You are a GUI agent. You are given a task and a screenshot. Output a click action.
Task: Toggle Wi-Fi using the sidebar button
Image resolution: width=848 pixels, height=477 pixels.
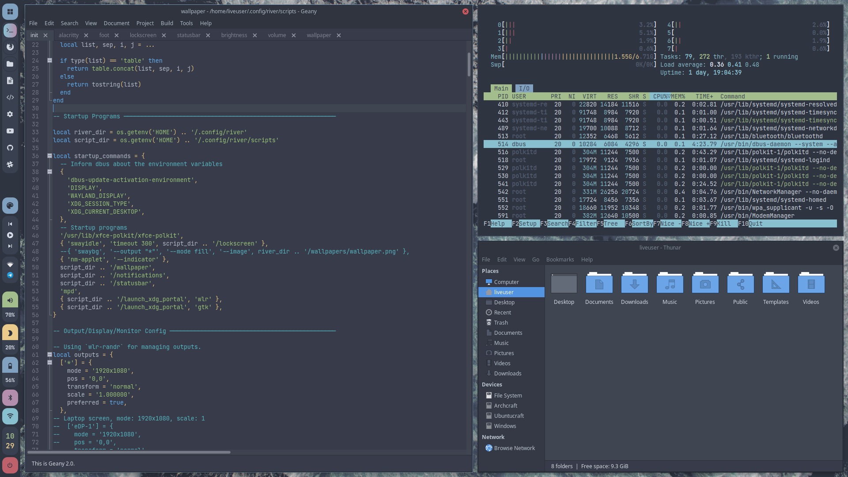coord(10,416)
